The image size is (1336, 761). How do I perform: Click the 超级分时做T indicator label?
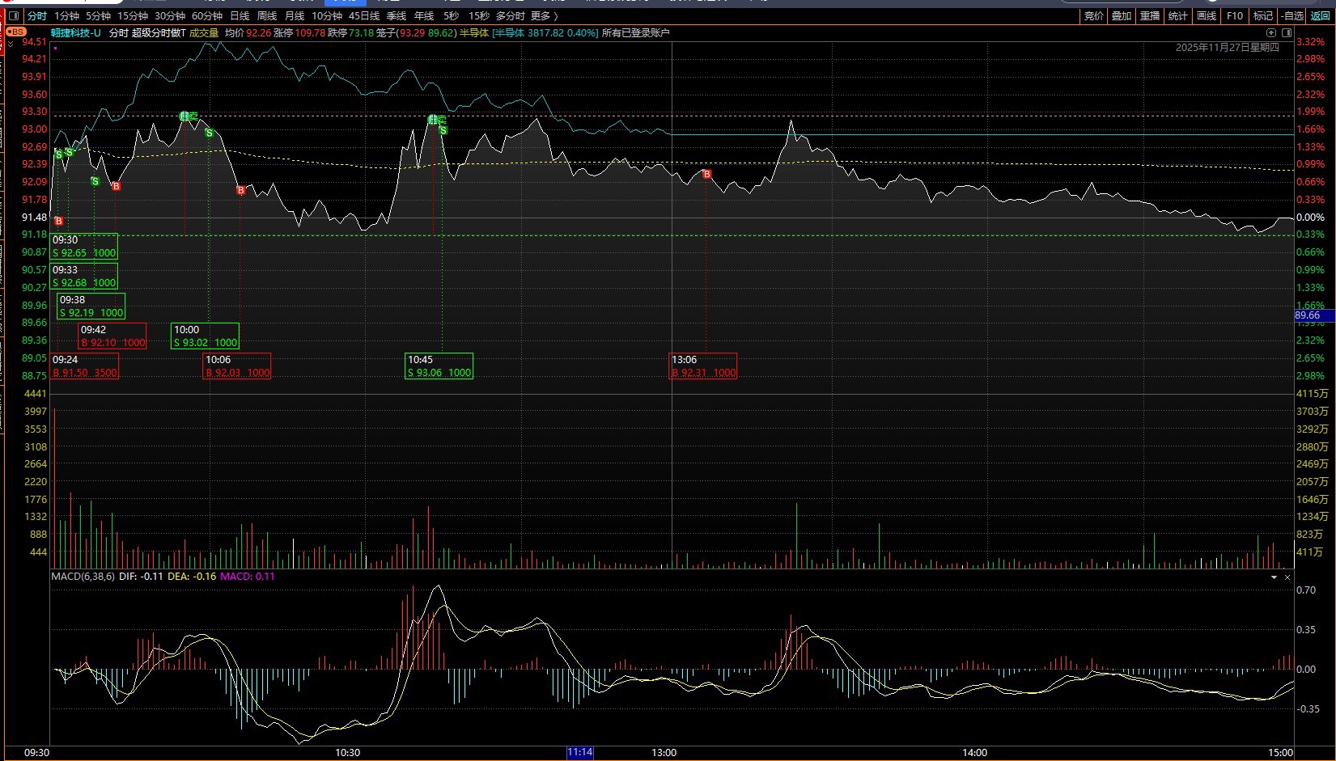(x=159, y=33)
